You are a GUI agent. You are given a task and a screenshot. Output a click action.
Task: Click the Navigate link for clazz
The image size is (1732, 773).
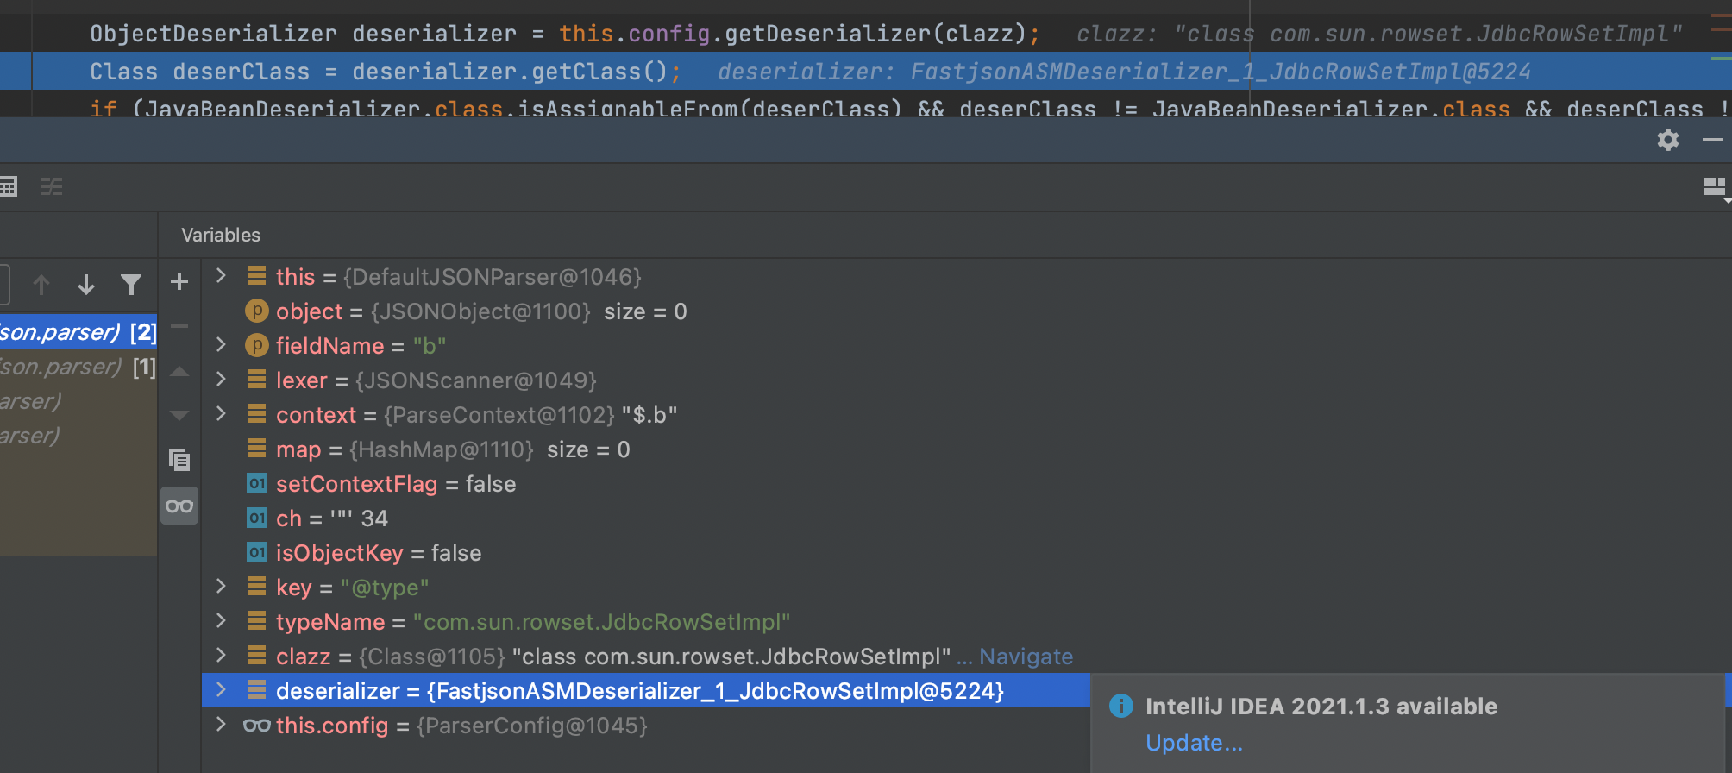[1026, 657]
